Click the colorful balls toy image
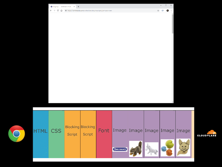 click(167, 148)
